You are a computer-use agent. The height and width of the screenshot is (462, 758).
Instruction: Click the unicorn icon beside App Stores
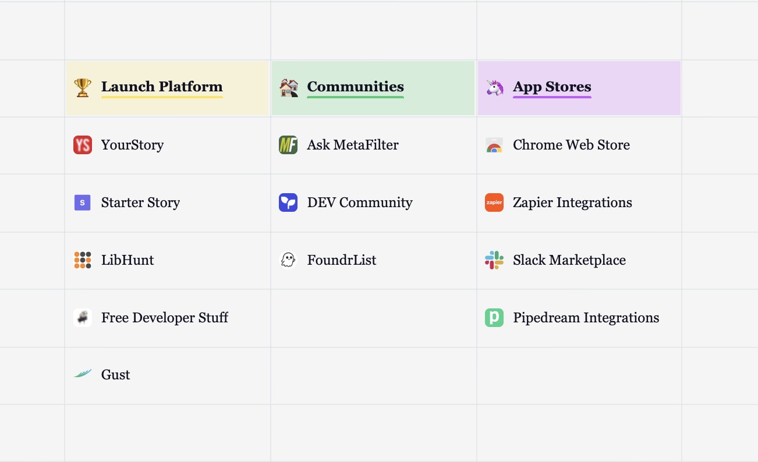tap(494, 88)
